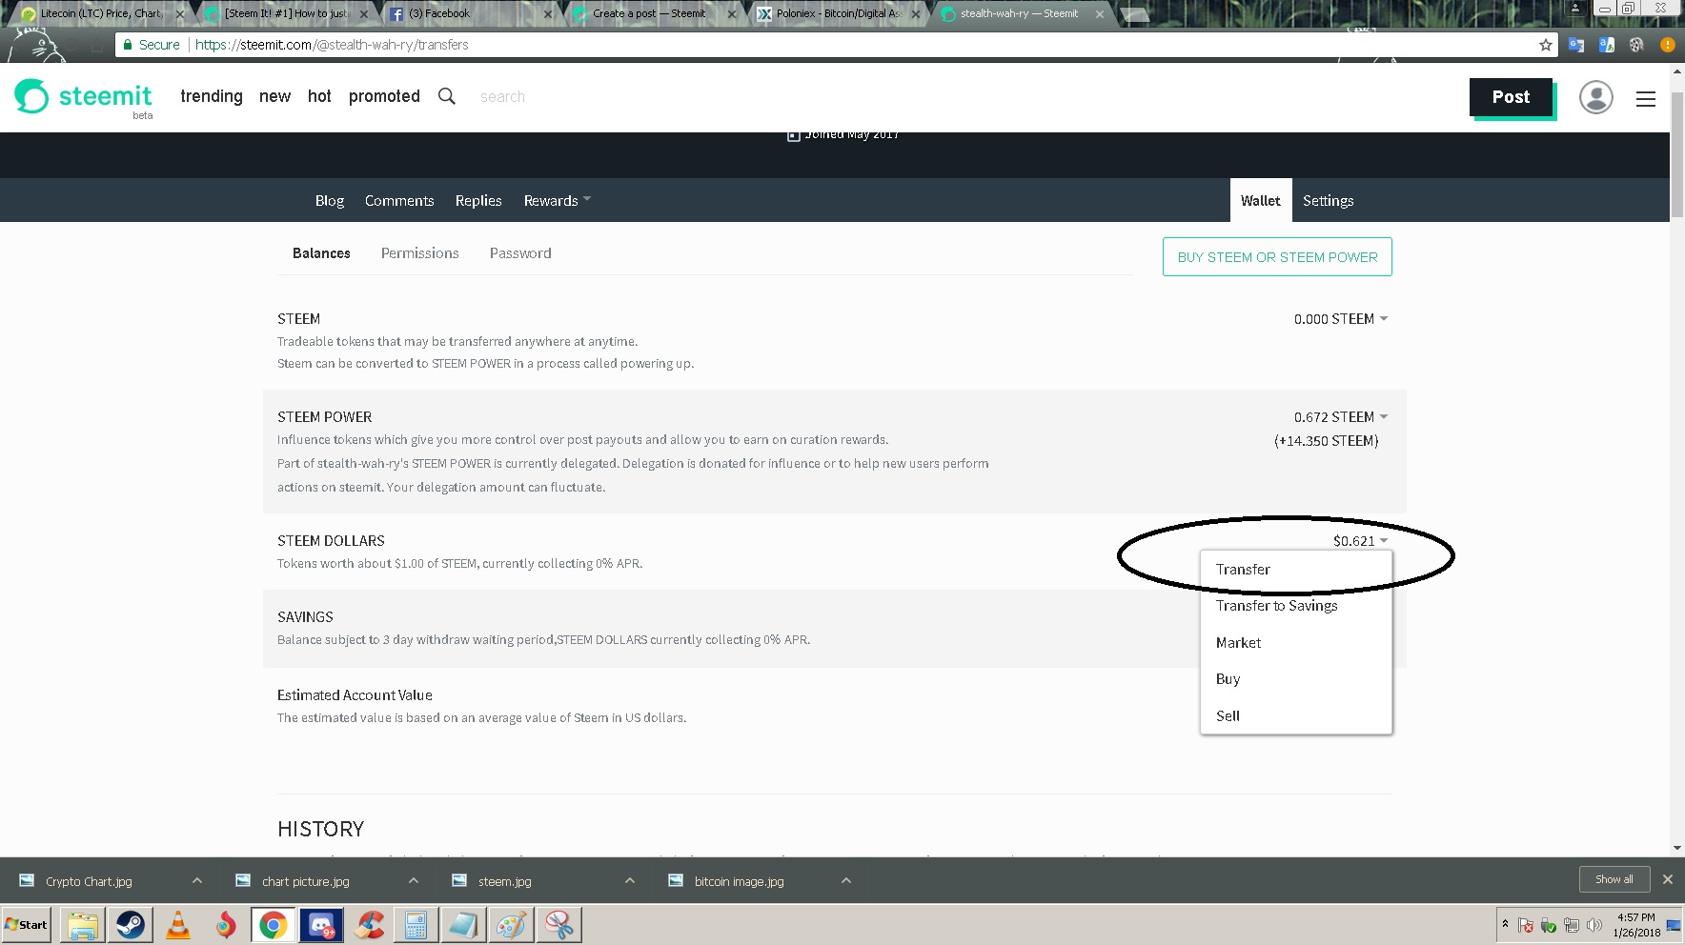Go to the Comments tab
This screenshot has height=945, width=1685.
399,200
